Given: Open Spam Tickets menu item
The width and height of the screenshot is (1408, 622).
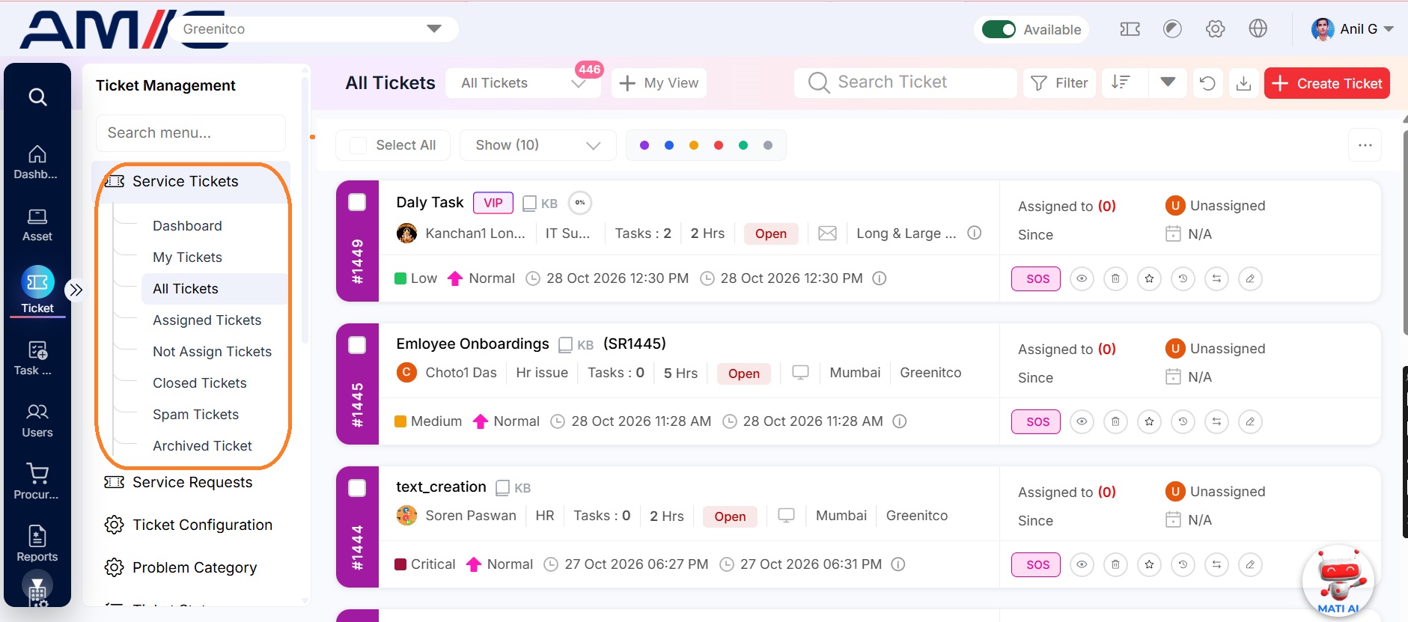Looking at the screenshot, I should point(195,415).
